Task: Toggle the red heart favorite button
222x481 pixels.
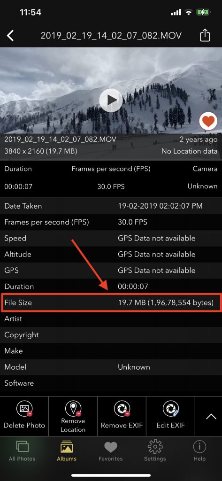Action: click(x=208, y=122)
